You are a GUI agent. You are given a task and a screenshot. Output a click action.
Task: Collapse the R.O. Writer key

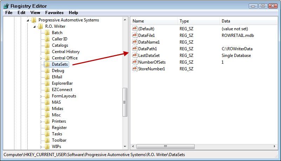pyautogui.click(x=34, y=26)
